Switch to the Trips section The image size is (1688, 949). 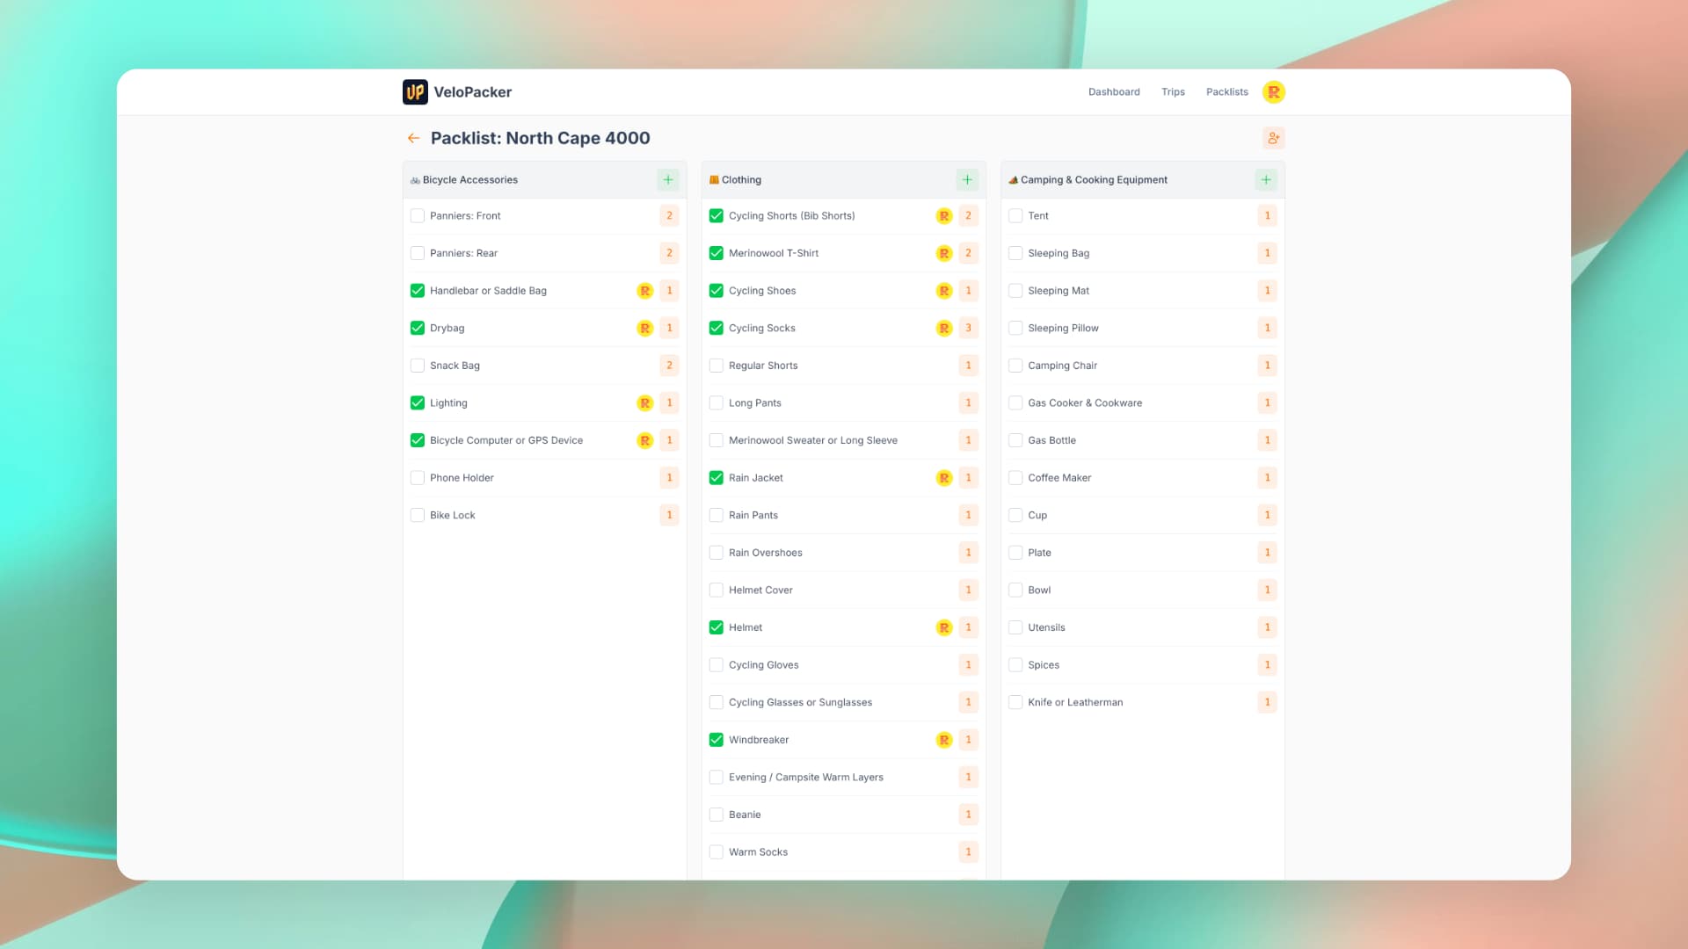coord(1173,91)
